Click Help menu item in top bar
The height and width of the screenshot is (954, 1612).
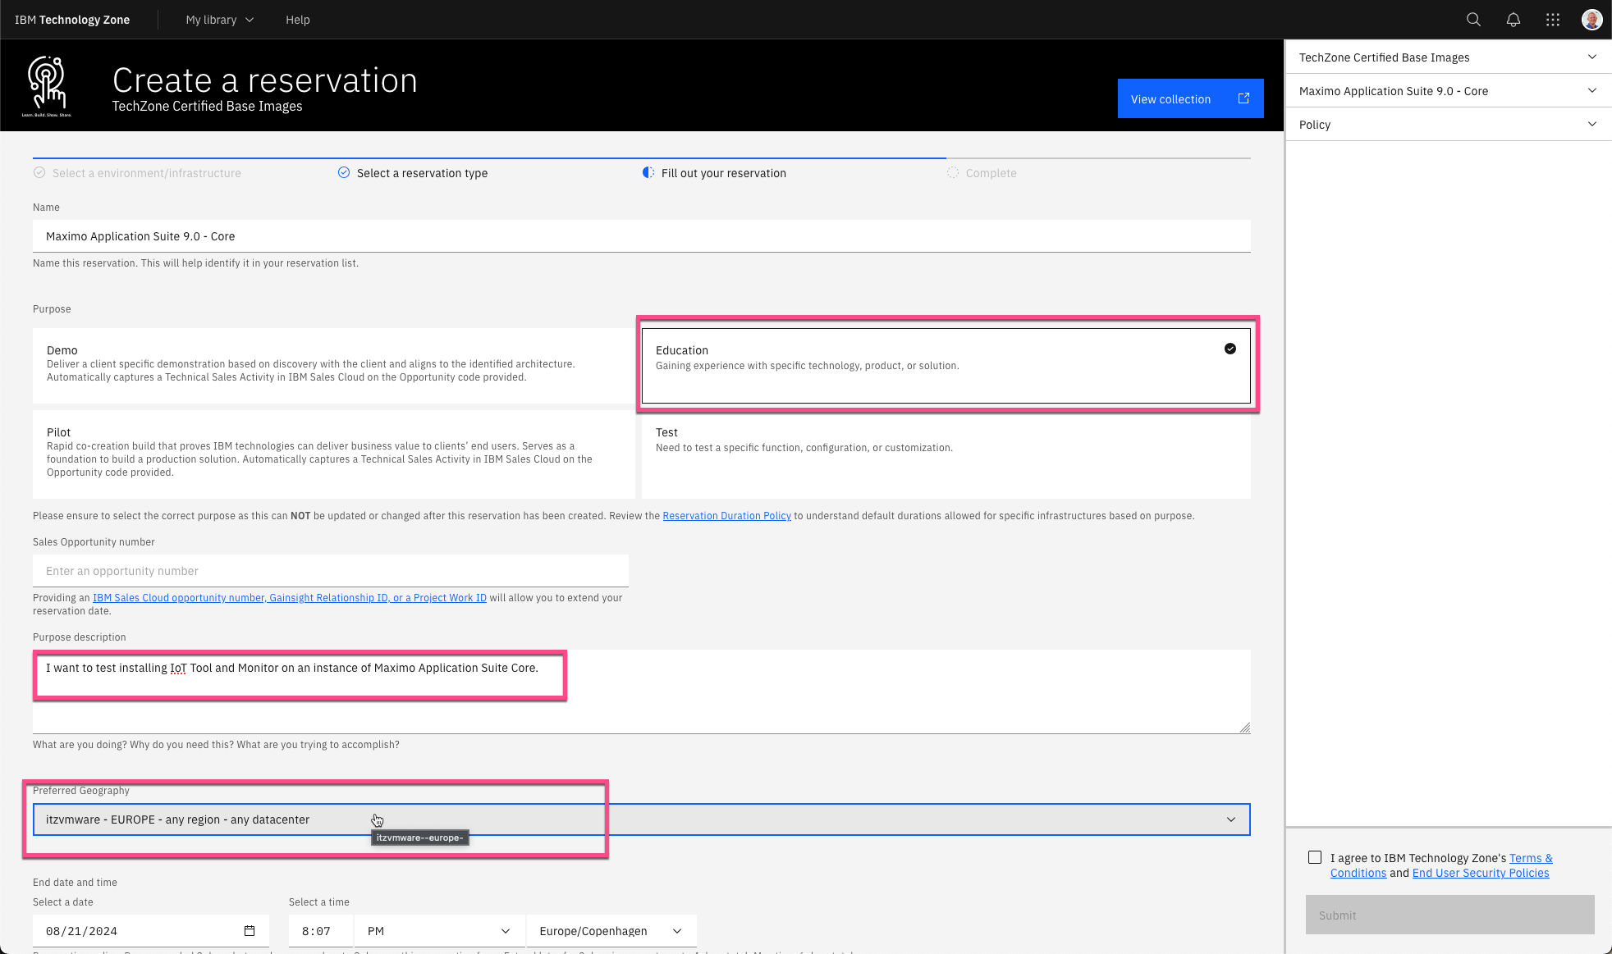[298, 20]
